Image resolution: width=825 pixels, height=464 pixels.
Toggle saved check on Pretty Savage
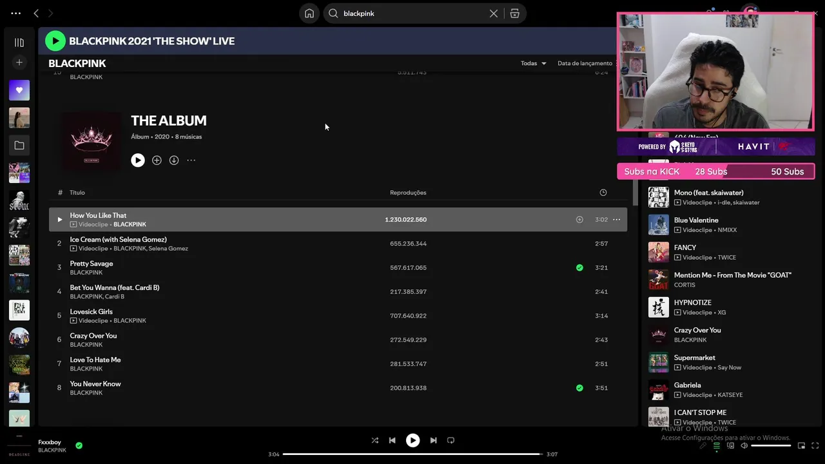579,267
